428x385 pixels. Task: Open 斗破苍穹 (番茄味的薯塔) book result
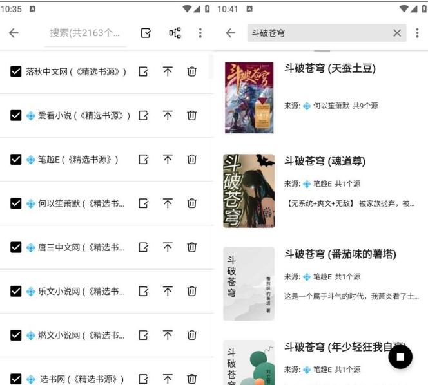point(340,254)
